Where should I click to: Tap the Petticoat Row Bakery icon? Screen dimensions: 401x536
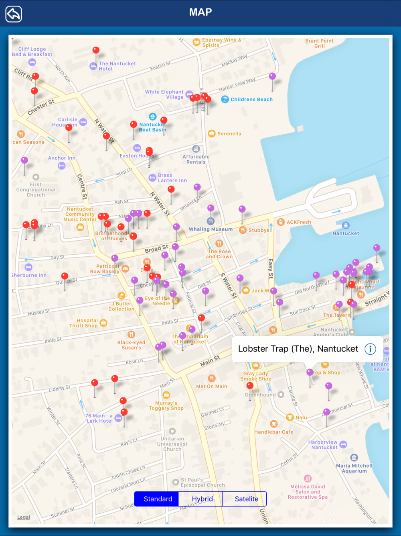point(126,268)
